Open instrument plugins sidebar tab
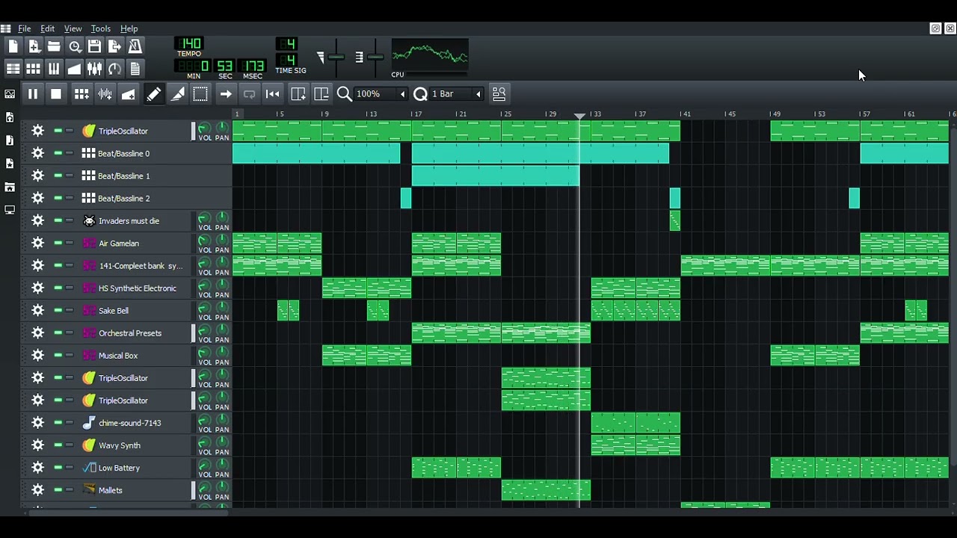 10,94
